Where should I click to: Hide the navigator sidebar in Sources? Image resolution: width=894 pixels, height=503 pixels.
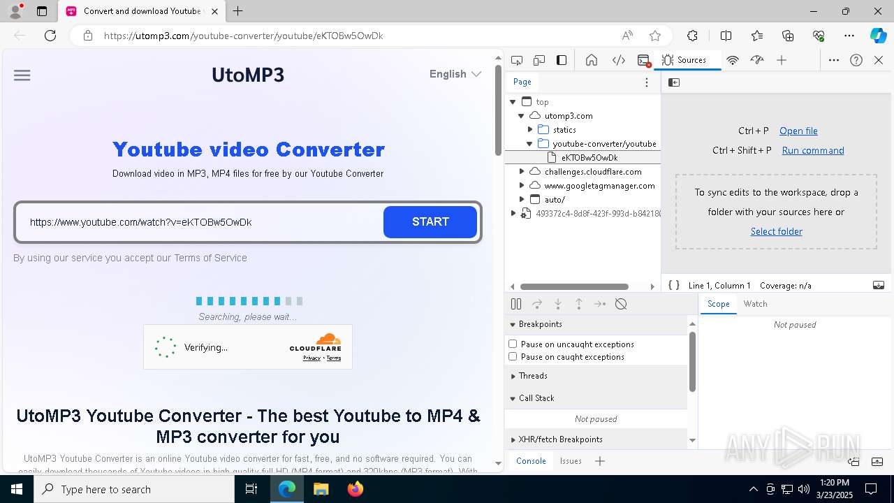(x=674, y=82)
